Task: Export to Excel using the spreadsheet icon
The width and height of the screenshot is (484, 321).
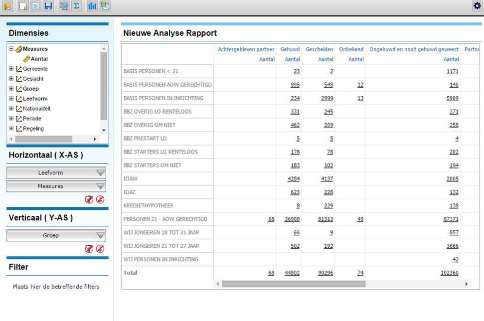Action: [x=105, y=6]
